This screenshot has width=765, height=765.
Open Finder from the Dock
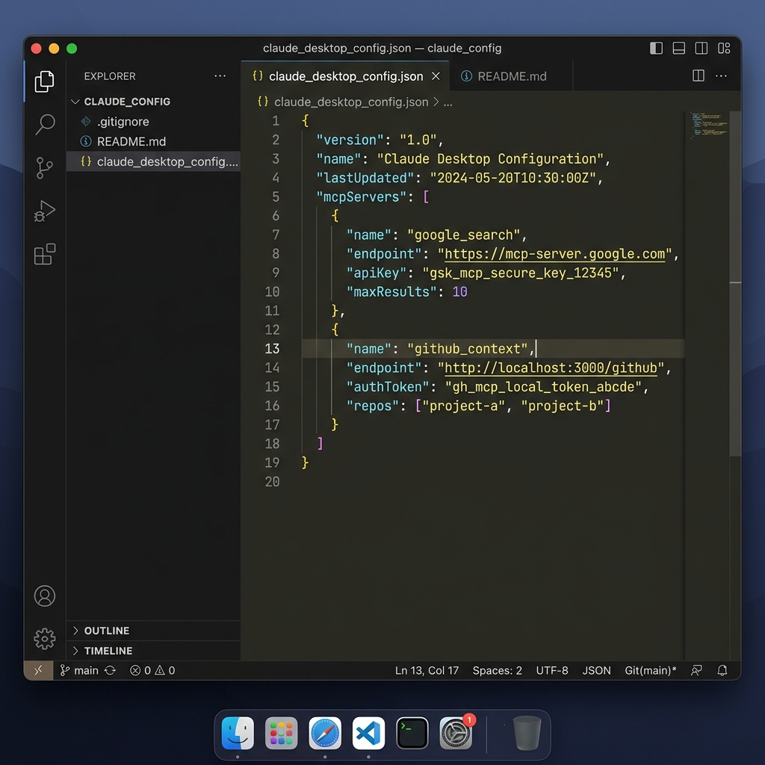238,733
